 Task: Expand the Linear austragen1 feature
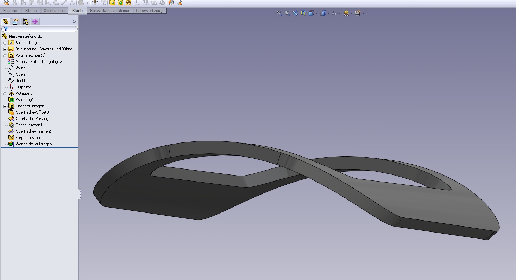5,106
